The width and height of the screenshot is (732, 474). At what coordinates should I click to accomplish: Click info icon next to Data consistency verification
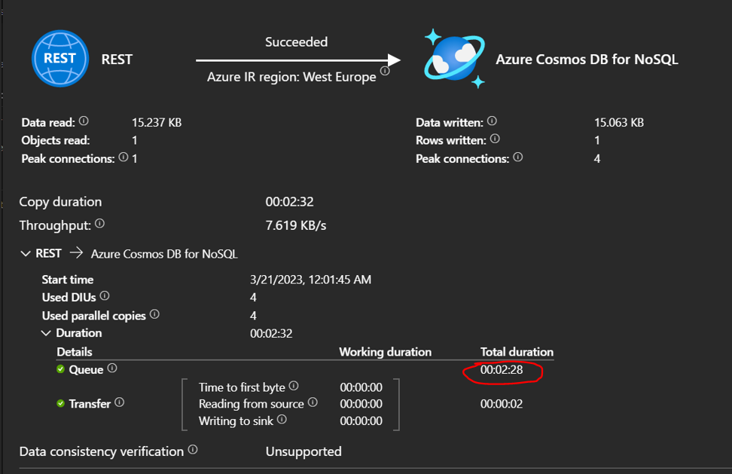pyautogui.click(x=193, y=450)
